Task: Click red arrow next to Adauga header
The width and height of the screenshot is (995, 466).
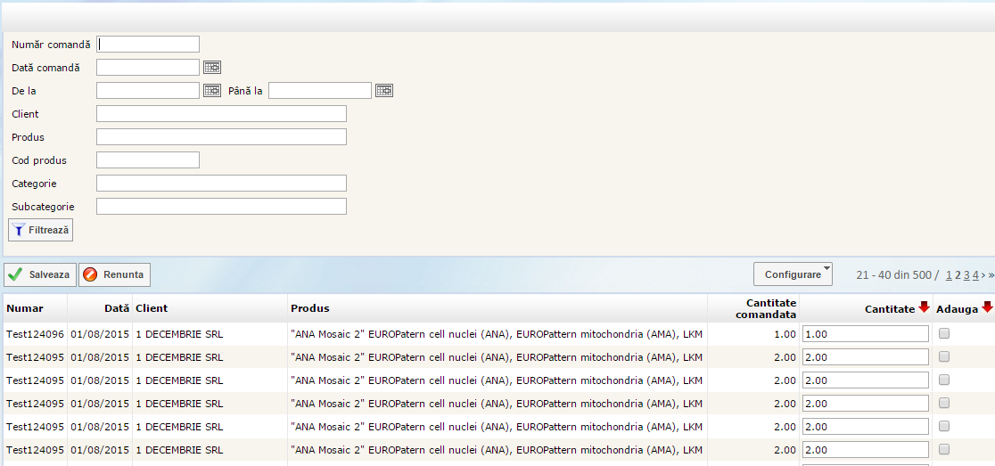Action: coord(987,307)
